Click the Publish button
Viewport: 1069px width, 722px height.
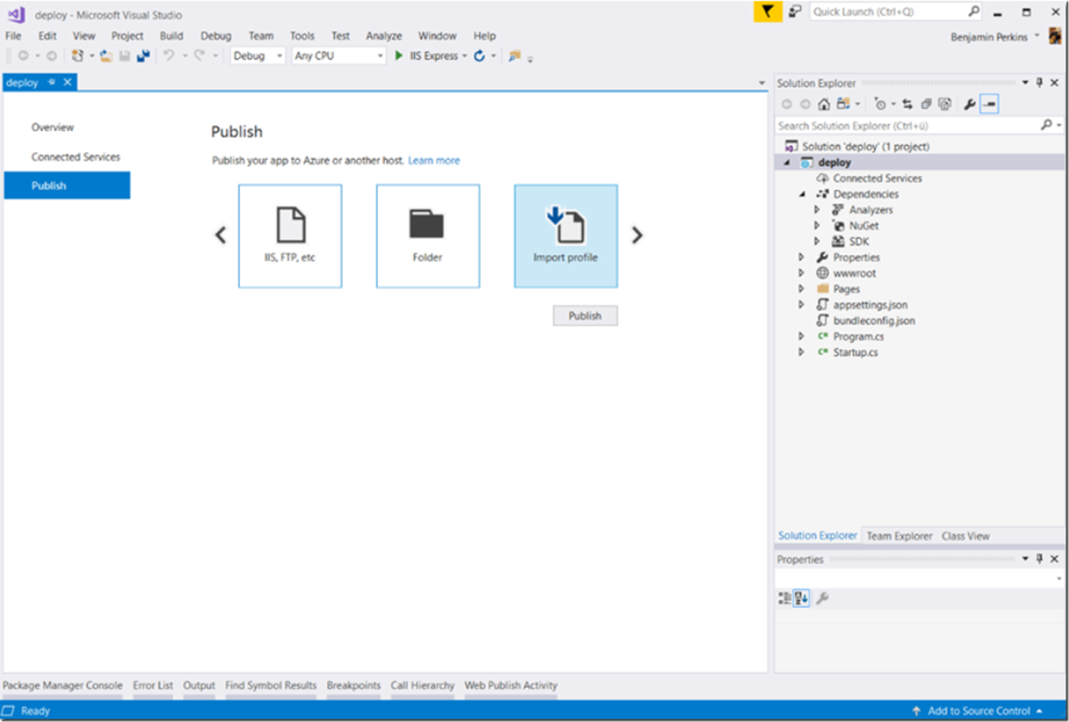(x=585, y=316)
